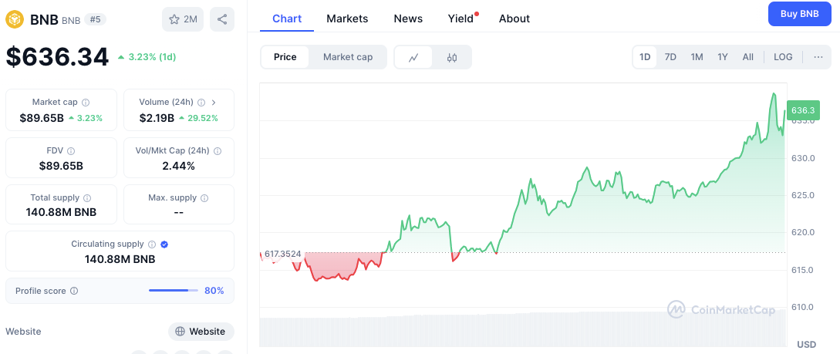This screenshot has width=840, height=354.
Task: Click the share icon button
Action: [222, 19]
